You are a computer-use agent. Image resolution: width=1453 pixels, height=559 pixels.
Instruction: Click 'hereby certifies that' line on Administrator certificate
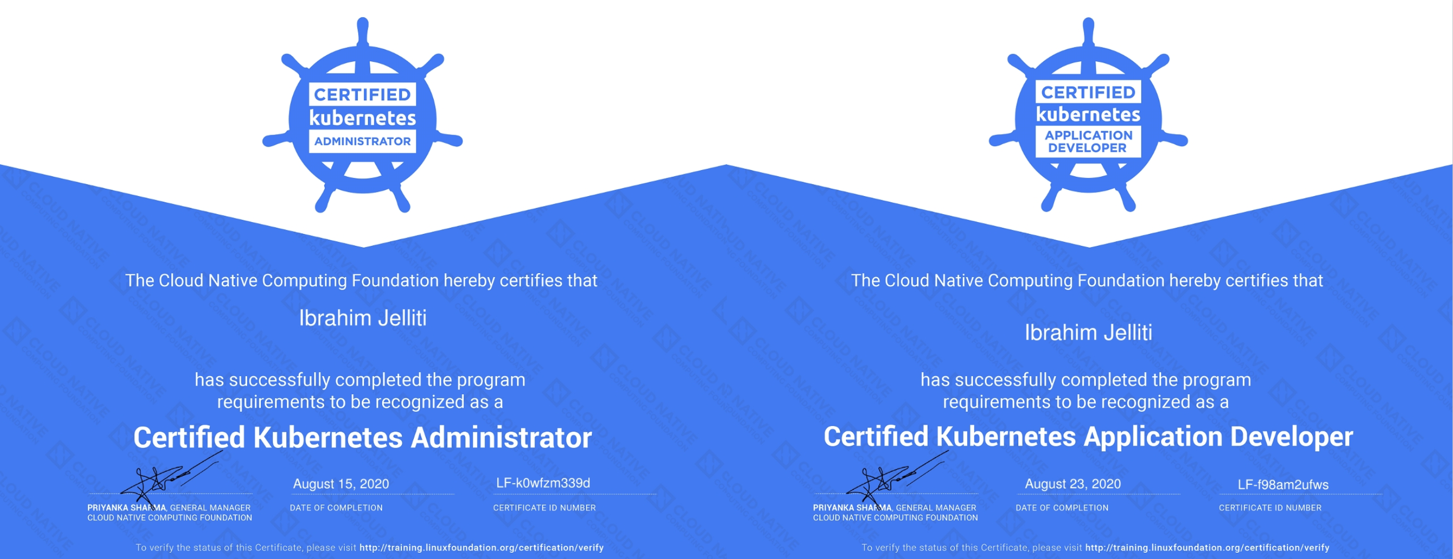click(361, 281)
